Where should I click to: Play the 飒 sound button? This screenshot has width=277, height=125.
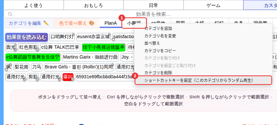click(9, 67)
